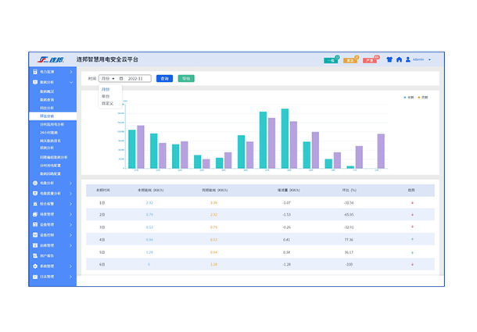This screenshot has height=332, width=477.
Task: Click the calendar icon in date field
Action: [x=121, y=78]
